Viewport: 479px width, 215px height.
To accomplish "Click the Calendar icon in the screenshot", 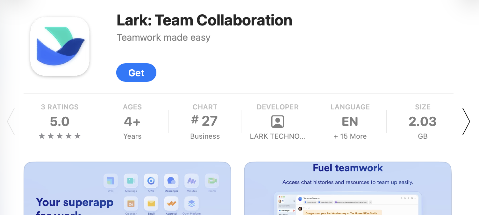I will click(131, 204).
